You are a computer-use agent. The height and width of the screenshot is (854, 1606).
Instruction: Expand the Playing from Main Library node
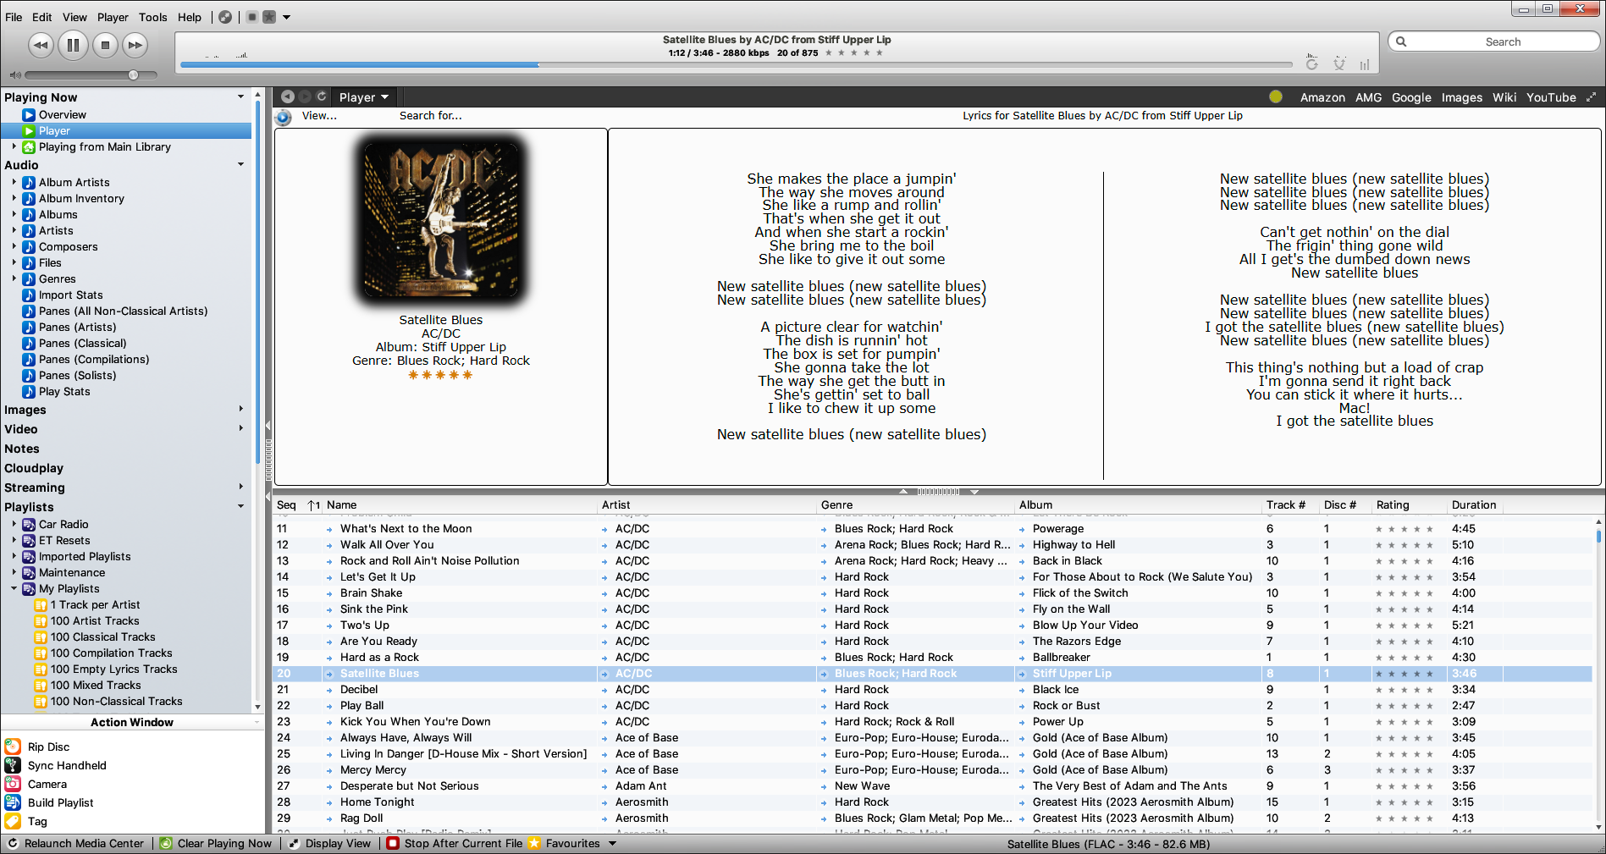[x=14, y=146]
